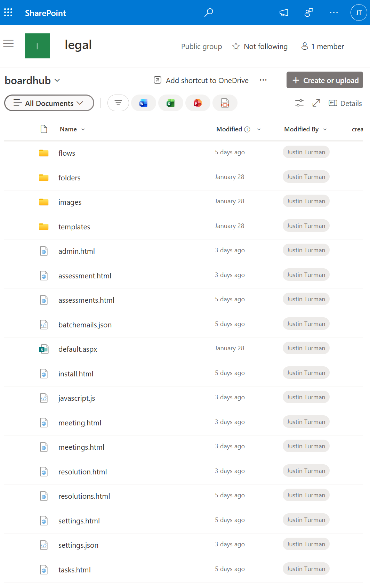
Task: Filter documents by Word file type
Action: pyautogui.click(x=143, y=103)
